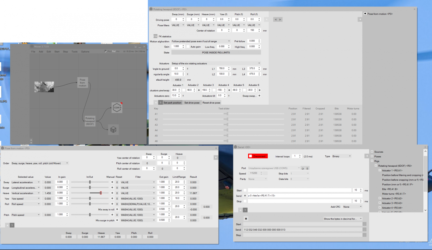Image resolution: width=432 pixels, height=250 pixels.
Task: Open the serial port list menu icon
Action: click(307, 169)
